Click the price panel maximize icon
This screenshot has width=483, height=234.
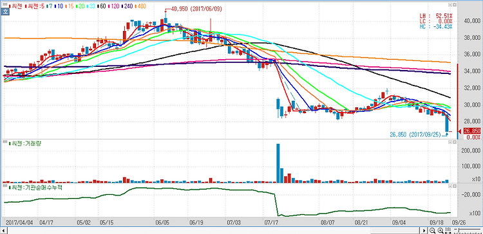tap(454, 5)
